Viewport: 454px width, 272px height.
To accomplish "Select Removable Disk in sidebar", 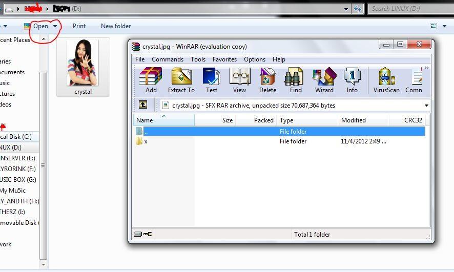I will point(19,222).
